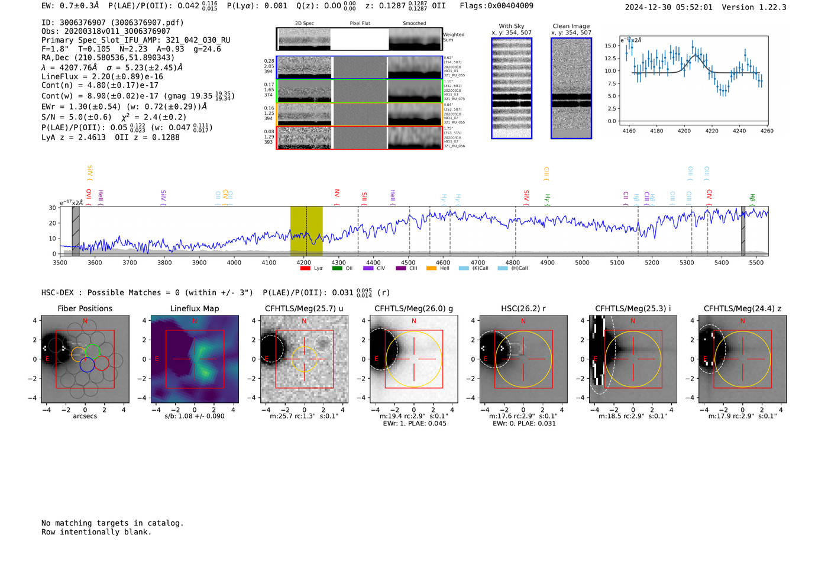This screenshot has width=828, height=564.
Task: Select the green-bordered 2D fiber spectrum
Action: coord(359,91)
